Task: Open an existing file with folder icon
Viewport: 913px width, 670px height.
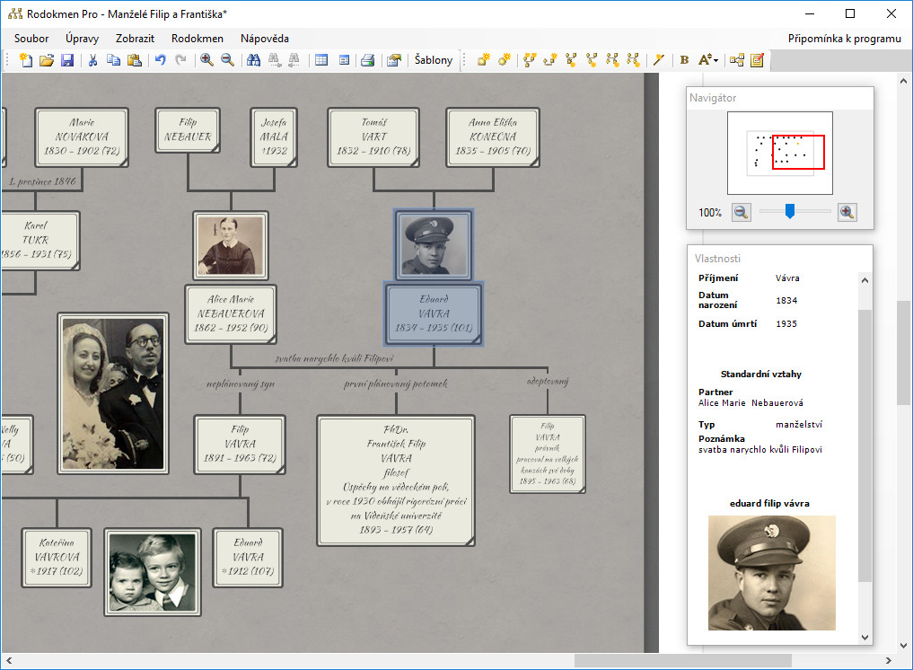Action: [47, 60]
